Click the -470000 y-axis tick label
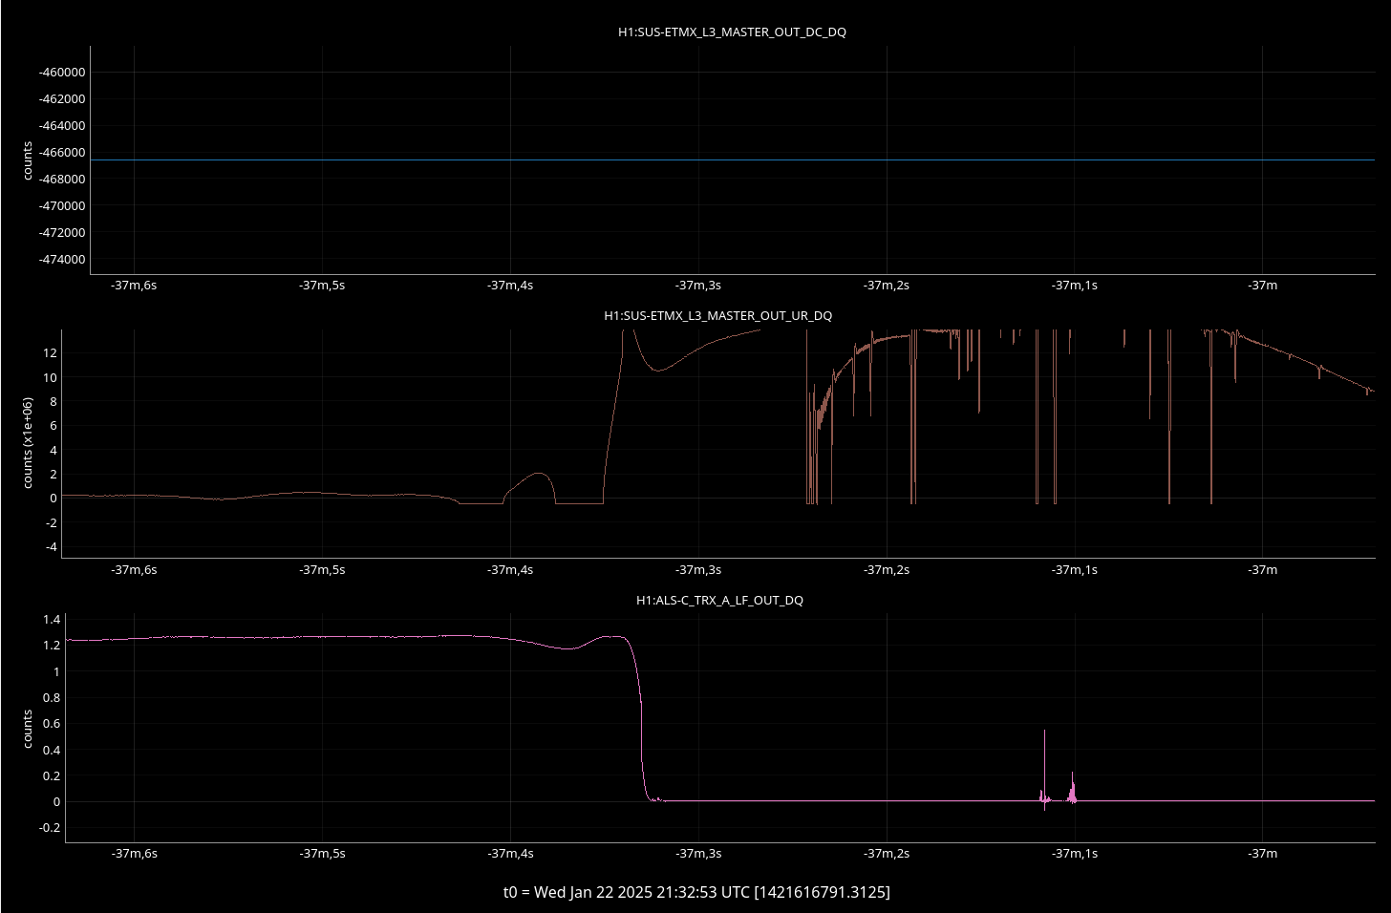Viewport: 1391px width, 913px height. pyautogui.click(x=62, y=205)
